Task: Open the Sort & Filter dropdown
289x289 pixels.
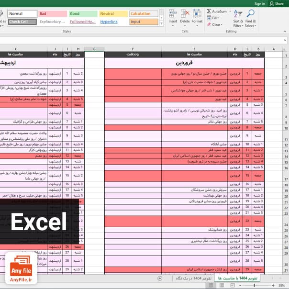Action: coord(243,26)
